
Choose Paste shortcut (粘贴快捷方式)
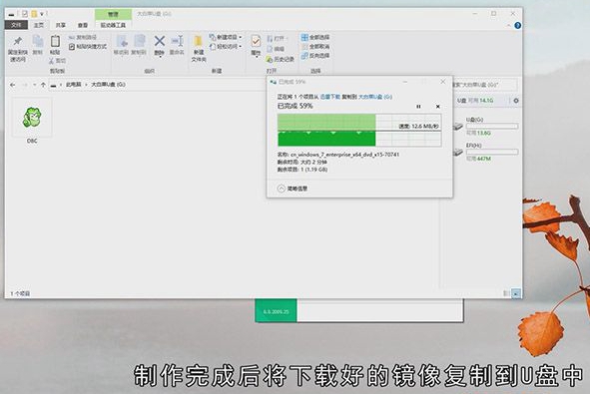tap(88, 47)
